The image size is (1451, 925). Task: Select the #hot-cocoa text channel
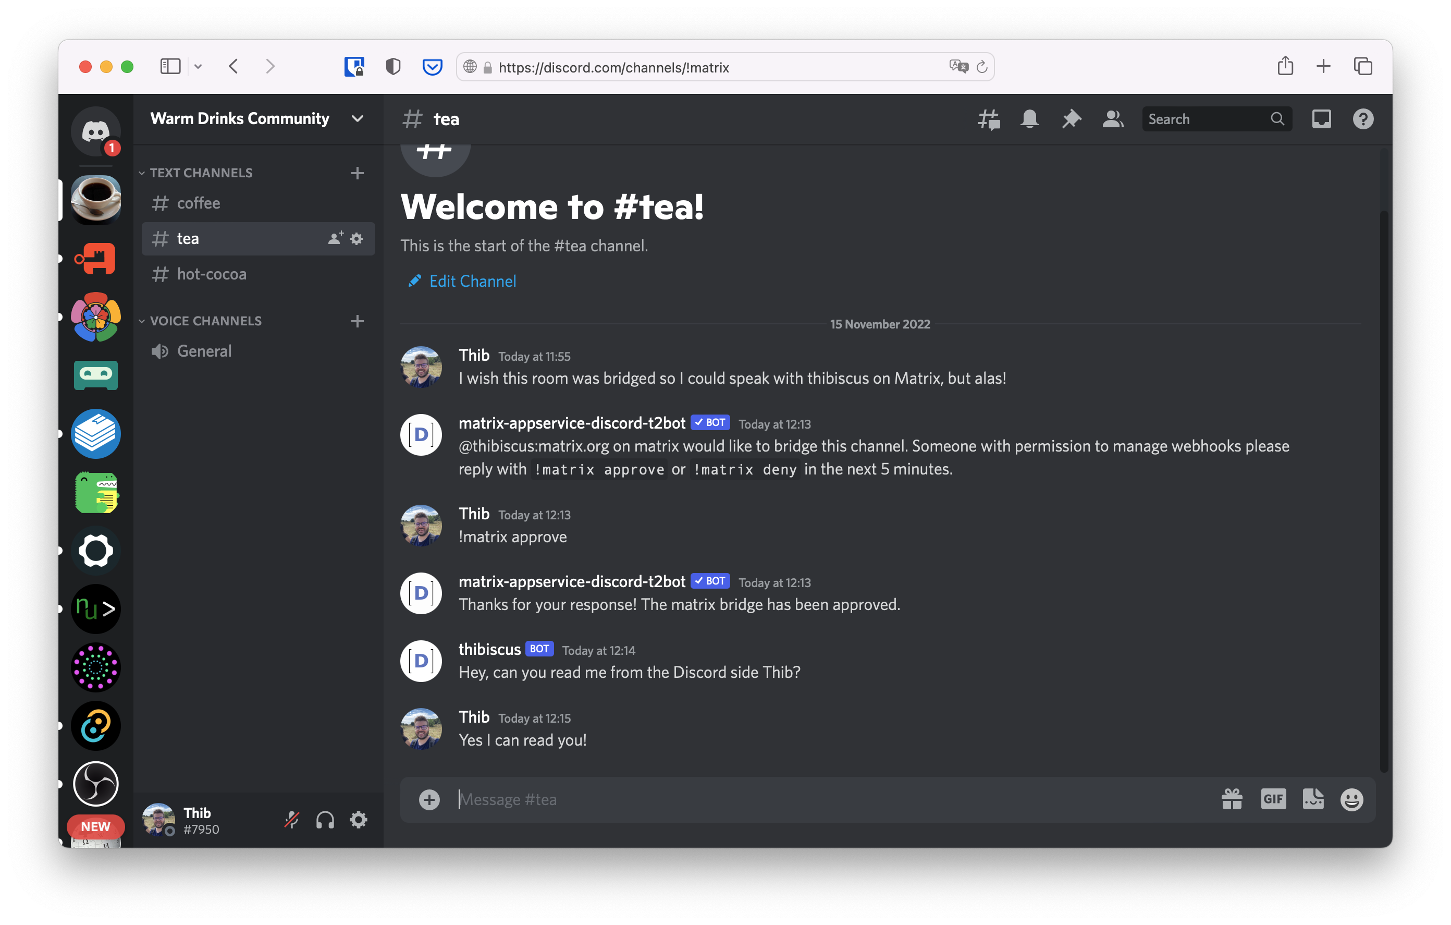point(212,273)
